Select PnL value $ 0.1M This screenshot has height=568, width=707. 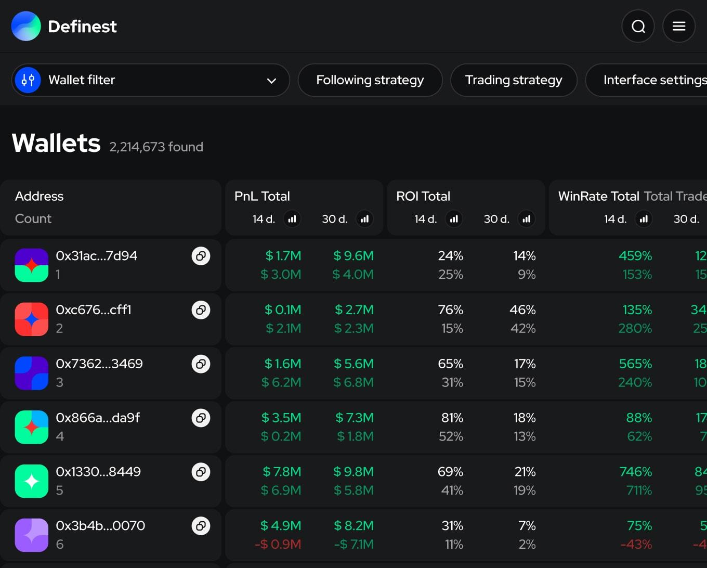coord(283,310)
